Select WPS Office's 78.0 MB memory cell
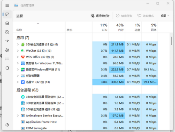Image resolution: width=175 pixels, height=132 pixels. [117, 57]
